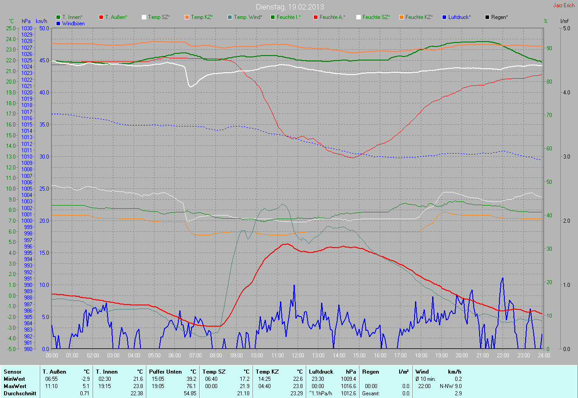Select the 'Temp. Wind*' legend label
This screenshot has width=578, height=398.
pos(248,17)
